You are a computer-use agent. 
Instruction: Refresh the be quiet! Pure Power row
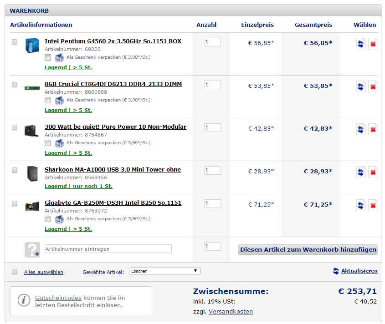(x=361, y=129)
